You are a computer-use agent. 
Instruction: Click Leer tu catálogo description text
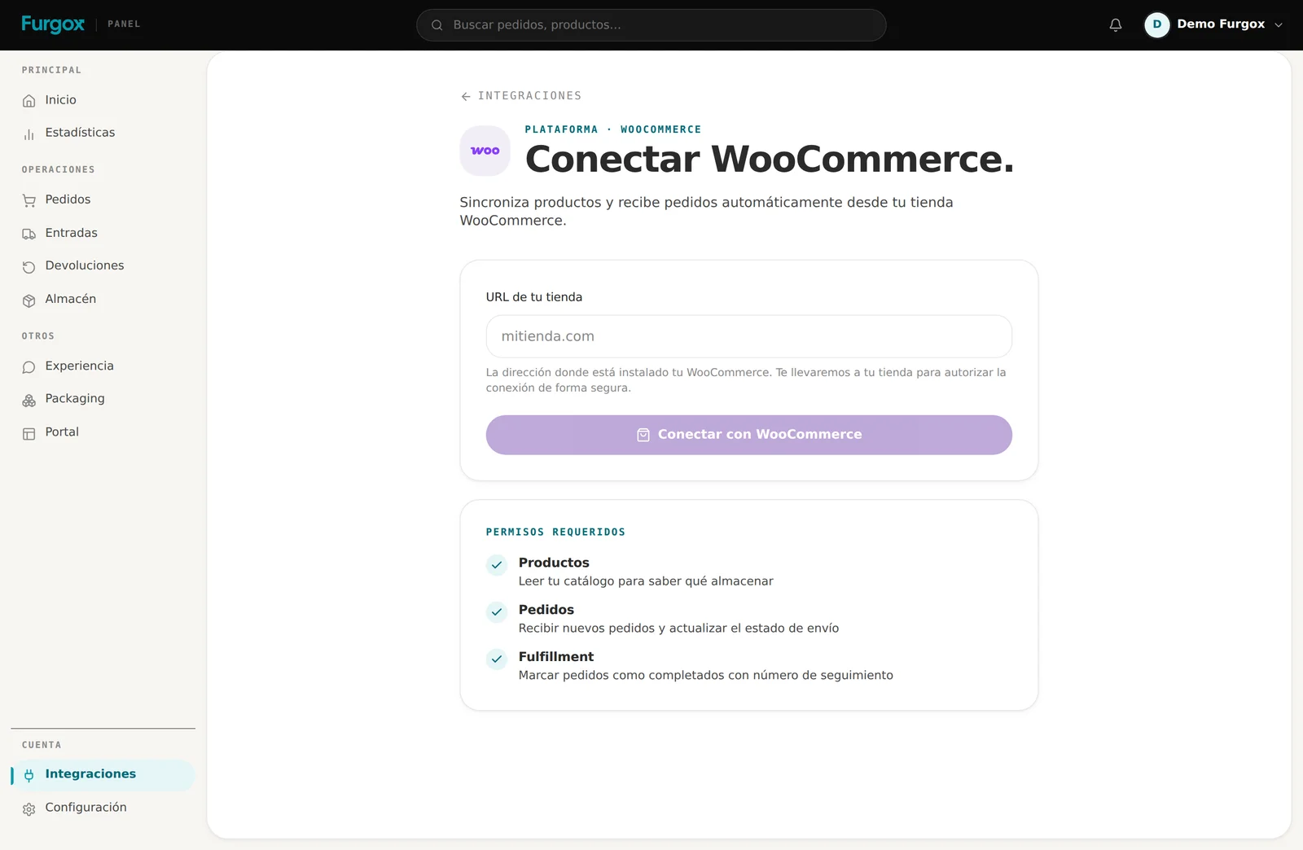646,581
